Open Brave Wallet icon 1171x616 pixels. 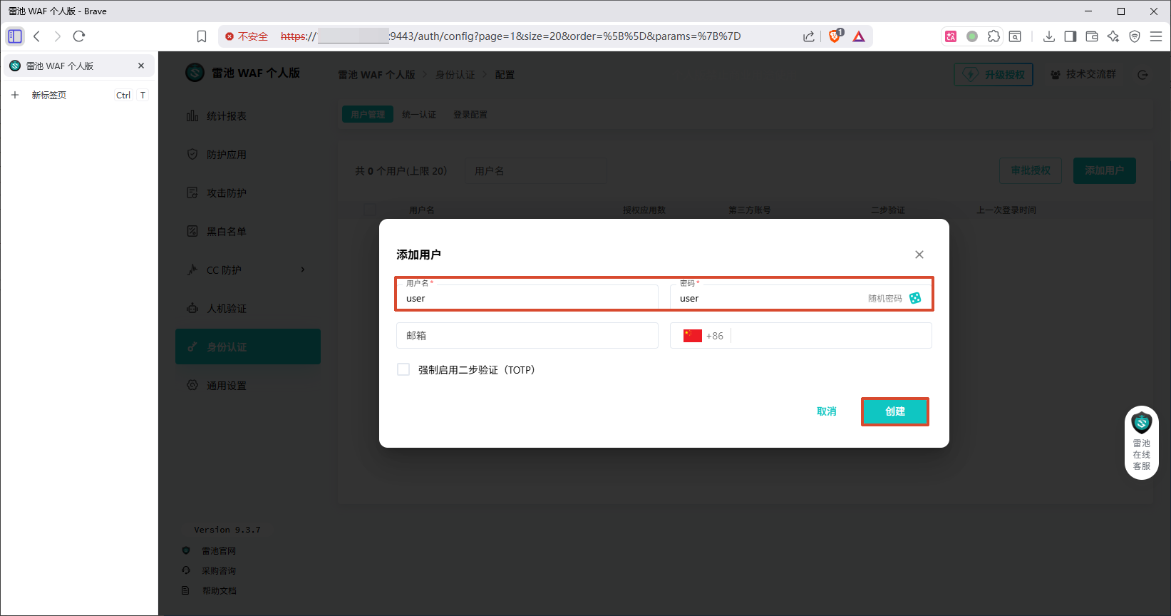1092,36
